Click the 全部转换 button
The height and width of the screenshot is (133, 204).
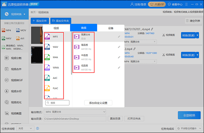pyautogui.click(x=189, y=115)
